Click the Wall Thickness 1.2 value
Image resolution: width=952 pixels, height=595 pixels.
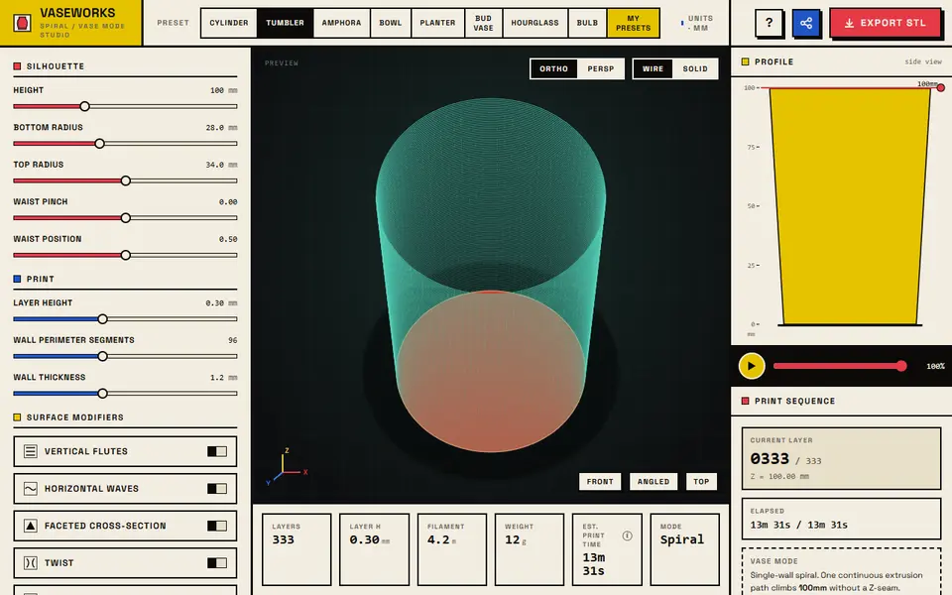coord(223,378)
